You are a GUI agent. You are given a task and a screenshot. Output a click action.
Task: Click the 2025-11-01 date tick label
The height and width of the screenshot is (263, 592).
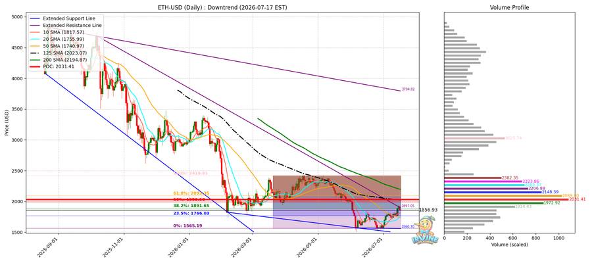click(x=113, y=247)
